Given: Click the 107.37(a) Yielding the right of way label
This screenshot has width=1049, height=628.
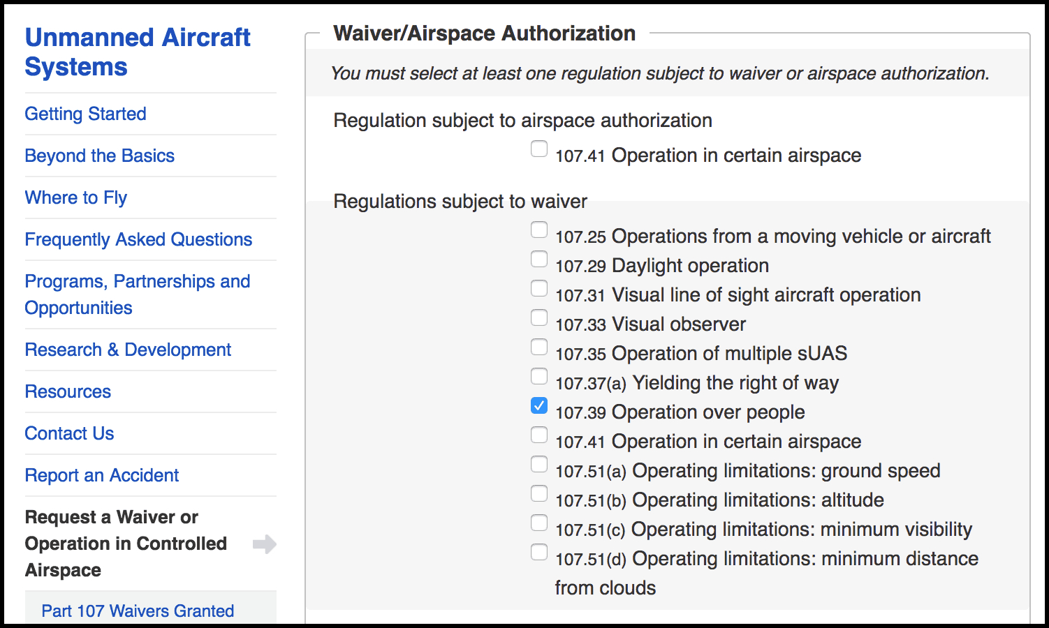Looking at the screenshot, I should click(x=697, y=383).
